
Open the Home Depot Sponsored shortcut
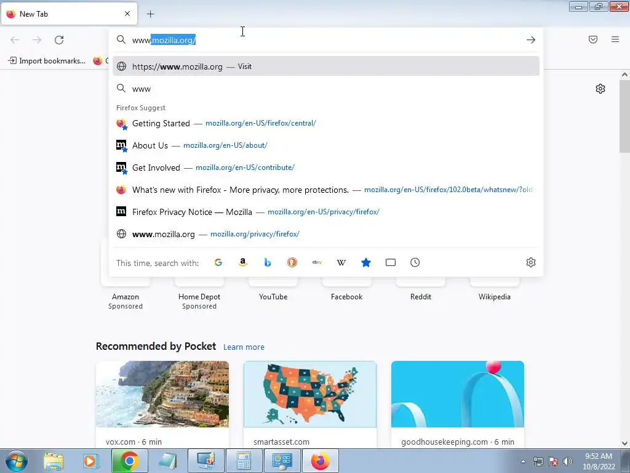199,297
